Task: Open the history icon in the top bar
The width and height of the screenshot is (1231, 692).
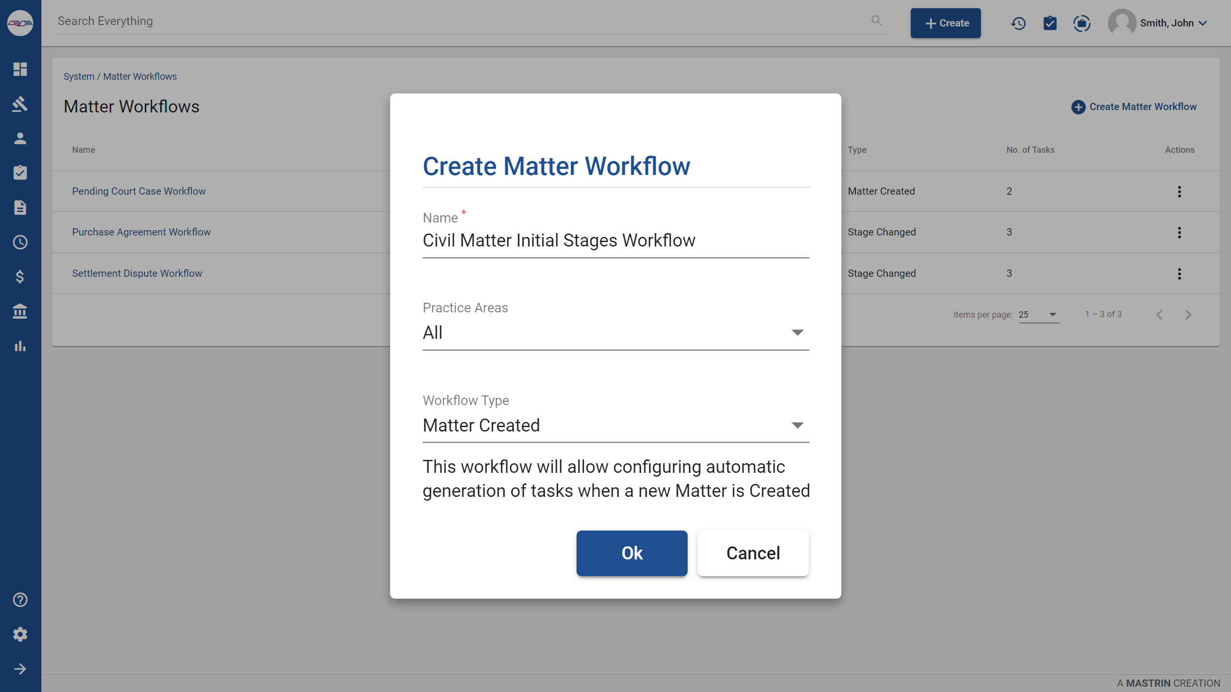Action: point(1018,23)
